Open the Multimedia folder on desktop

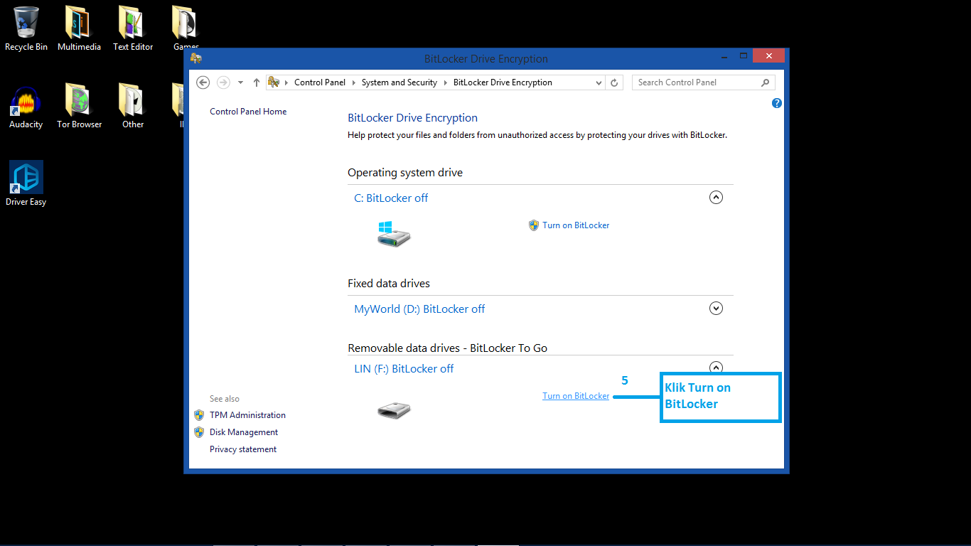[79, 28]
